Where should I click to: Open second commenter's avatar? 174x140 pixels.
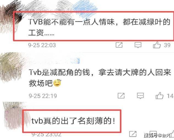(11, 67)
